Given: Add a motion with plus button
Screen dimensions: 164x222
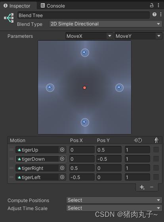Looking at the screenshot, I should click(142, 187).
